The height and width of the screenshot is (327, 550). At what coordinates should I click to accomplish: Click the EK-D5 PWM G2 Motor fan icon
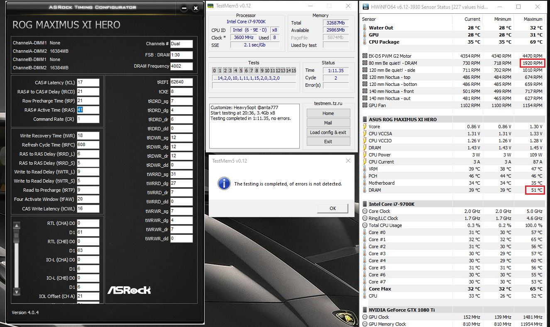(365, 56)
